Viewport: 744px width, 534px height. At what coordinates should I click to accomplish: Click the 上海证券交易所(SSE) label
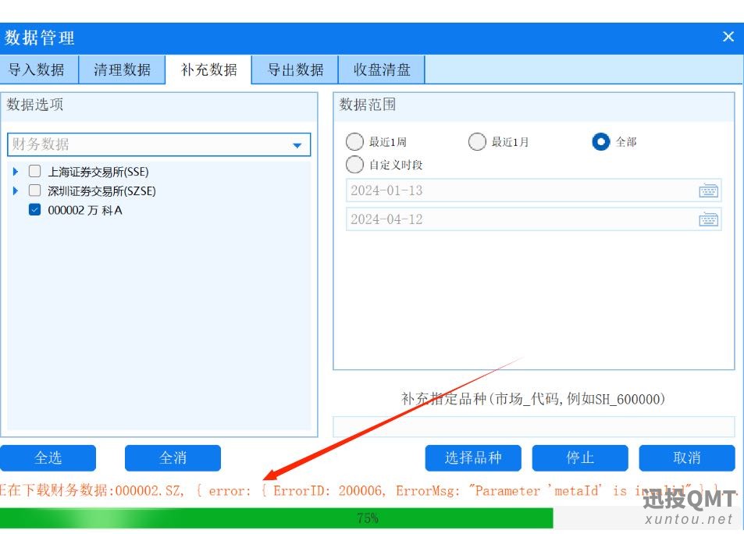point(98,171)
